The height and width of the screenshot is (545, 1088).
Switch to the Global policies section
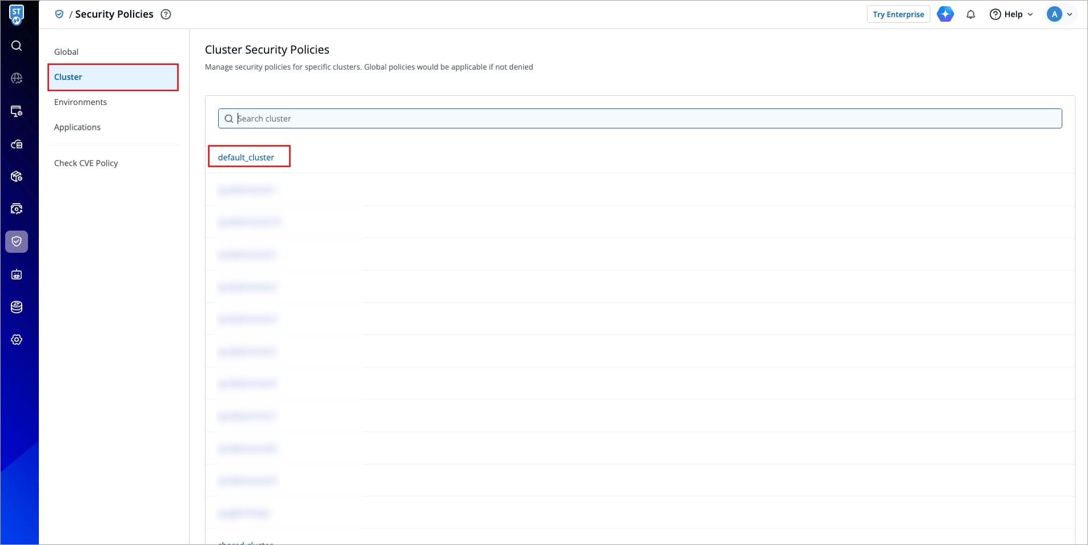66,52
